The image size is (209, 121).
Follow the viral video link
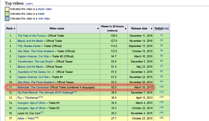pyautogui.click(x=44, y=19)
